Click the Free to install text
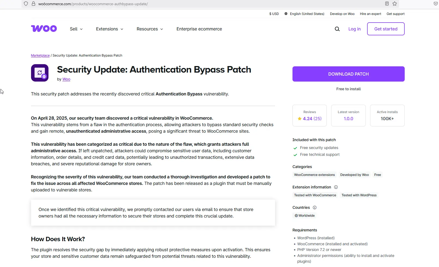Viewport: 439px width, 267px height. [348, 89]
